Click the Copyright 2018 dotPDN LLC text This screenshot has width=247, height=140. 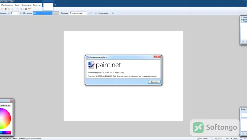[x=122, y=76]
